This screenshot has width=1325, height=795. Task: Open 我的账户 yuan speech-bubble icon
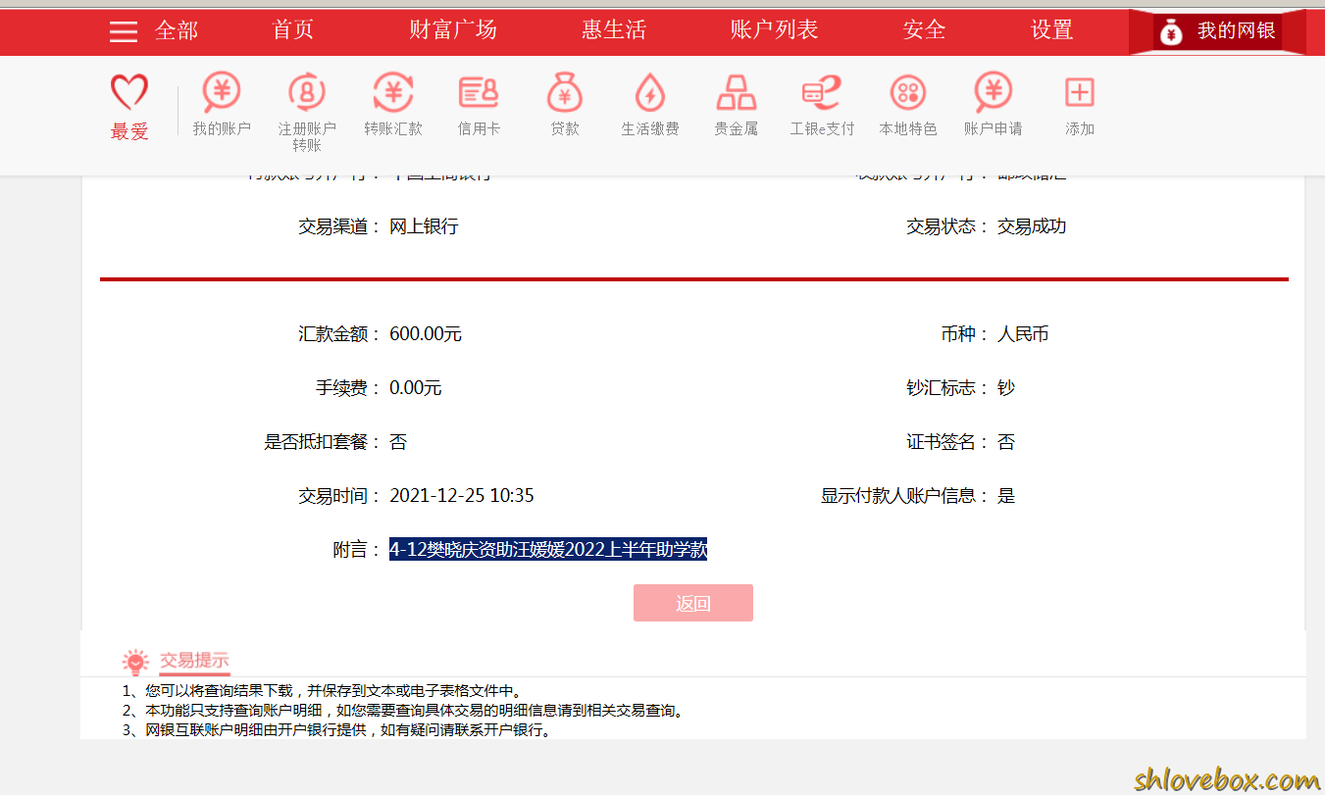(x=222, y=93)
